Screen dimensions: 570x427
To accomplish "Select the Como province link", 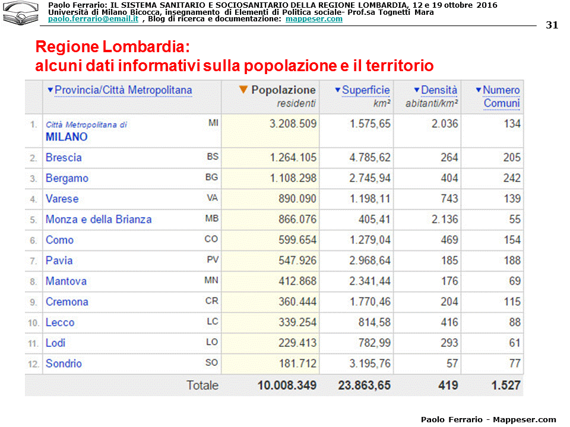I will tap(59, 240).
